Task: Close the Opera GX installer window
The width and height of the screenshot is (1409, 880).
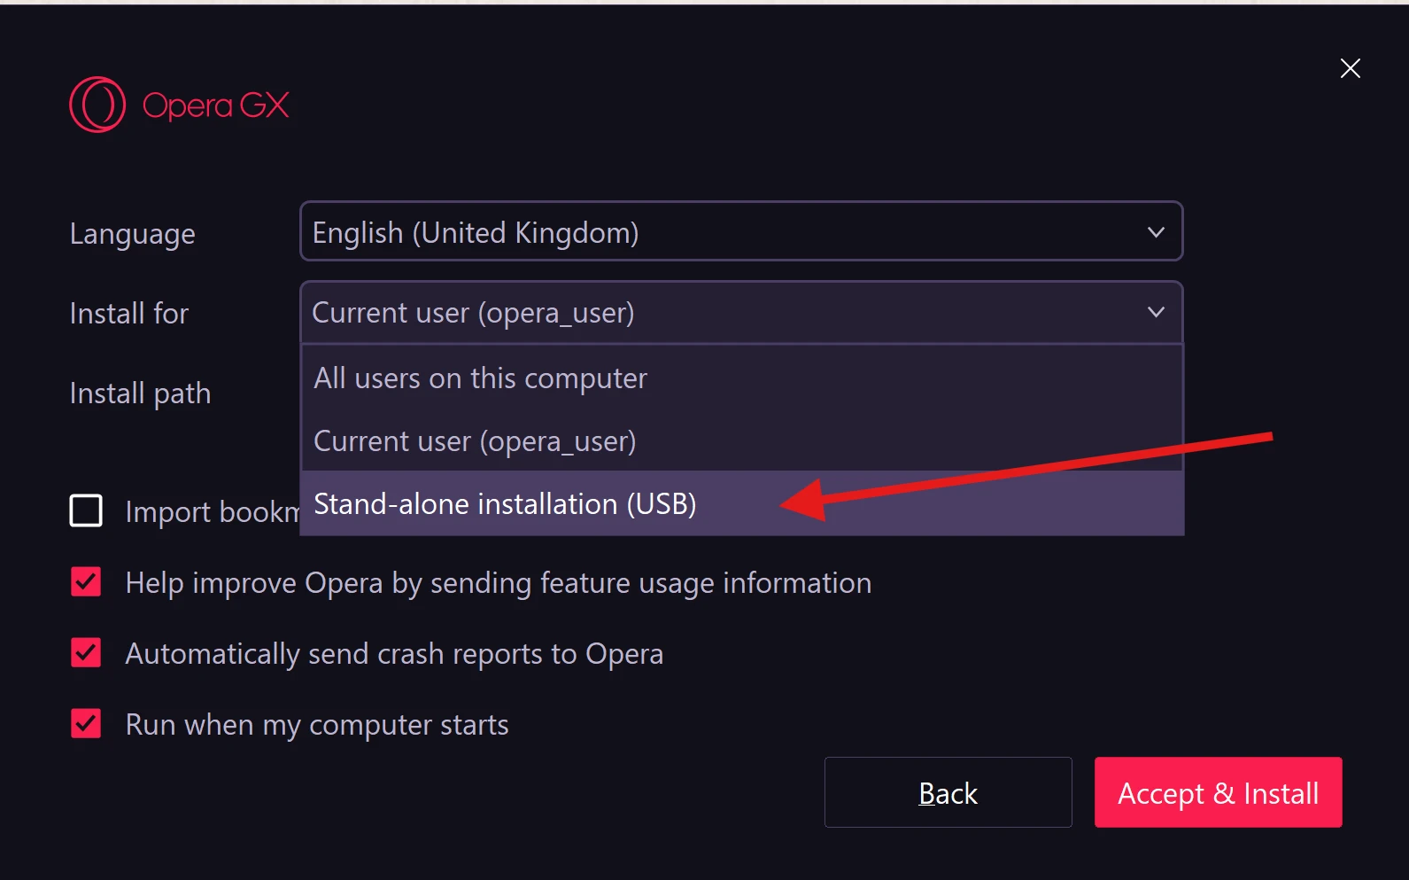Action: (x=1350, y=68)
